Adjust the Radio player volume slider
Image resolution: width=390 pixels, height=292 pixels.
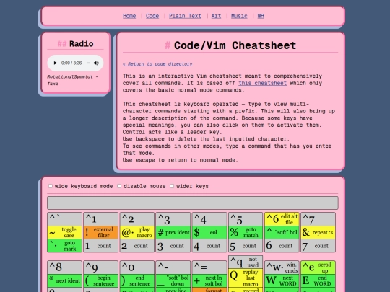[x=88, y=63]
